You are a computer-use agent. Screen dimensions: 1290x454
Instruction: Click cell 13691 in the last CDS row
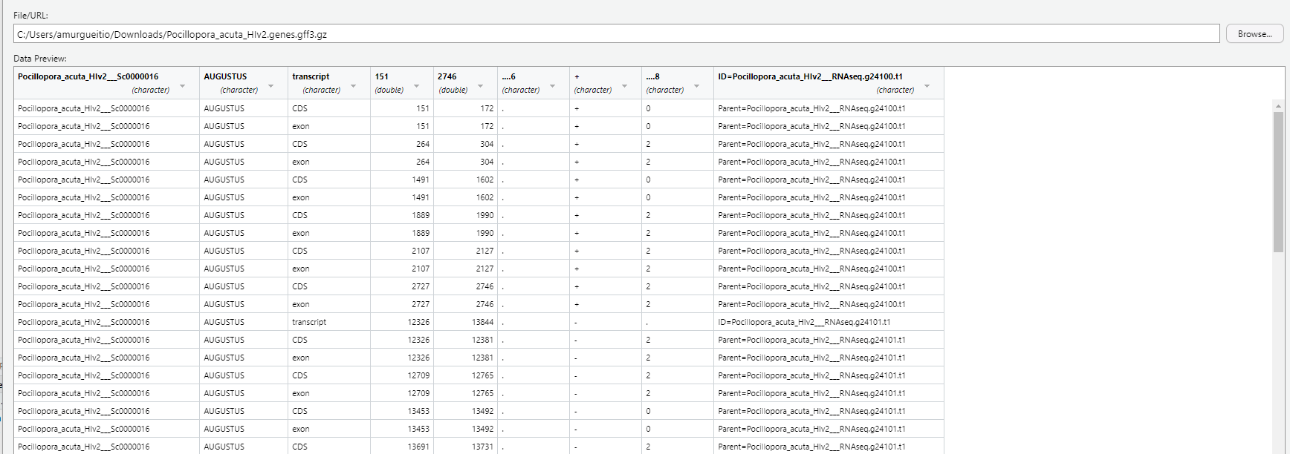(401, 447)
